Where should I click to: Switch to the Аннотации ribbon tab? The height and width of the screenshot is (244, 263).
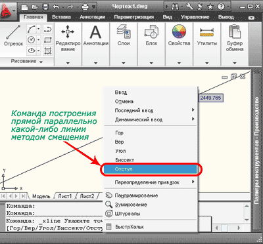pyautogui.click(x=92, y=17)
